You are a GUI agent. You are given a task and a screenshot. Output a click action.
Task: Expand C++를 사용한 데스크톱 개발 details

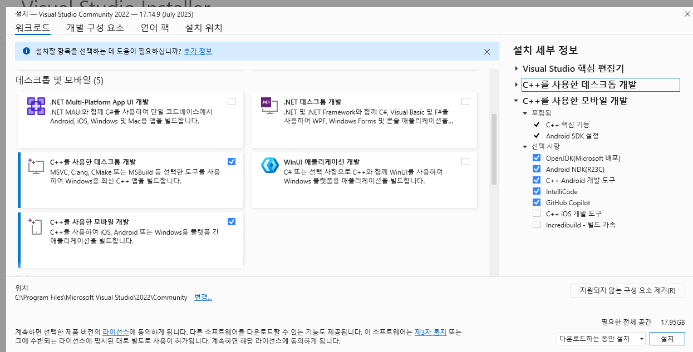pyautogui.click(x=517, y=85)
